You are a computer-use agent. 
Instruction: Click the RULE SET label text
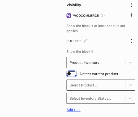coord(74,41)
